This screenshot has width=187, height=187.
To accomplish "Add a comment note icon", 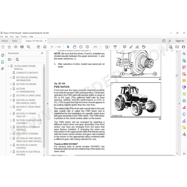I will click(124, 47).
